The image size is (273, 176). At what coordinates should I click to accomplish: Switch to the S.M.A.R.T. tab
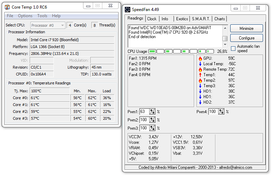tap(201, 19)
